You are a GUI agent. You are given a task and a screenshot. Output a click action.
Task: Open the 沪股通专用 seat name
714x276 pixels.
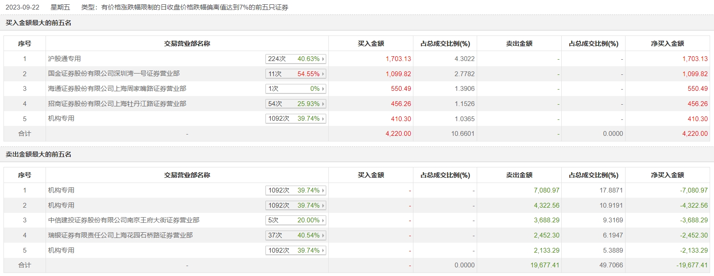click(64, 59)
